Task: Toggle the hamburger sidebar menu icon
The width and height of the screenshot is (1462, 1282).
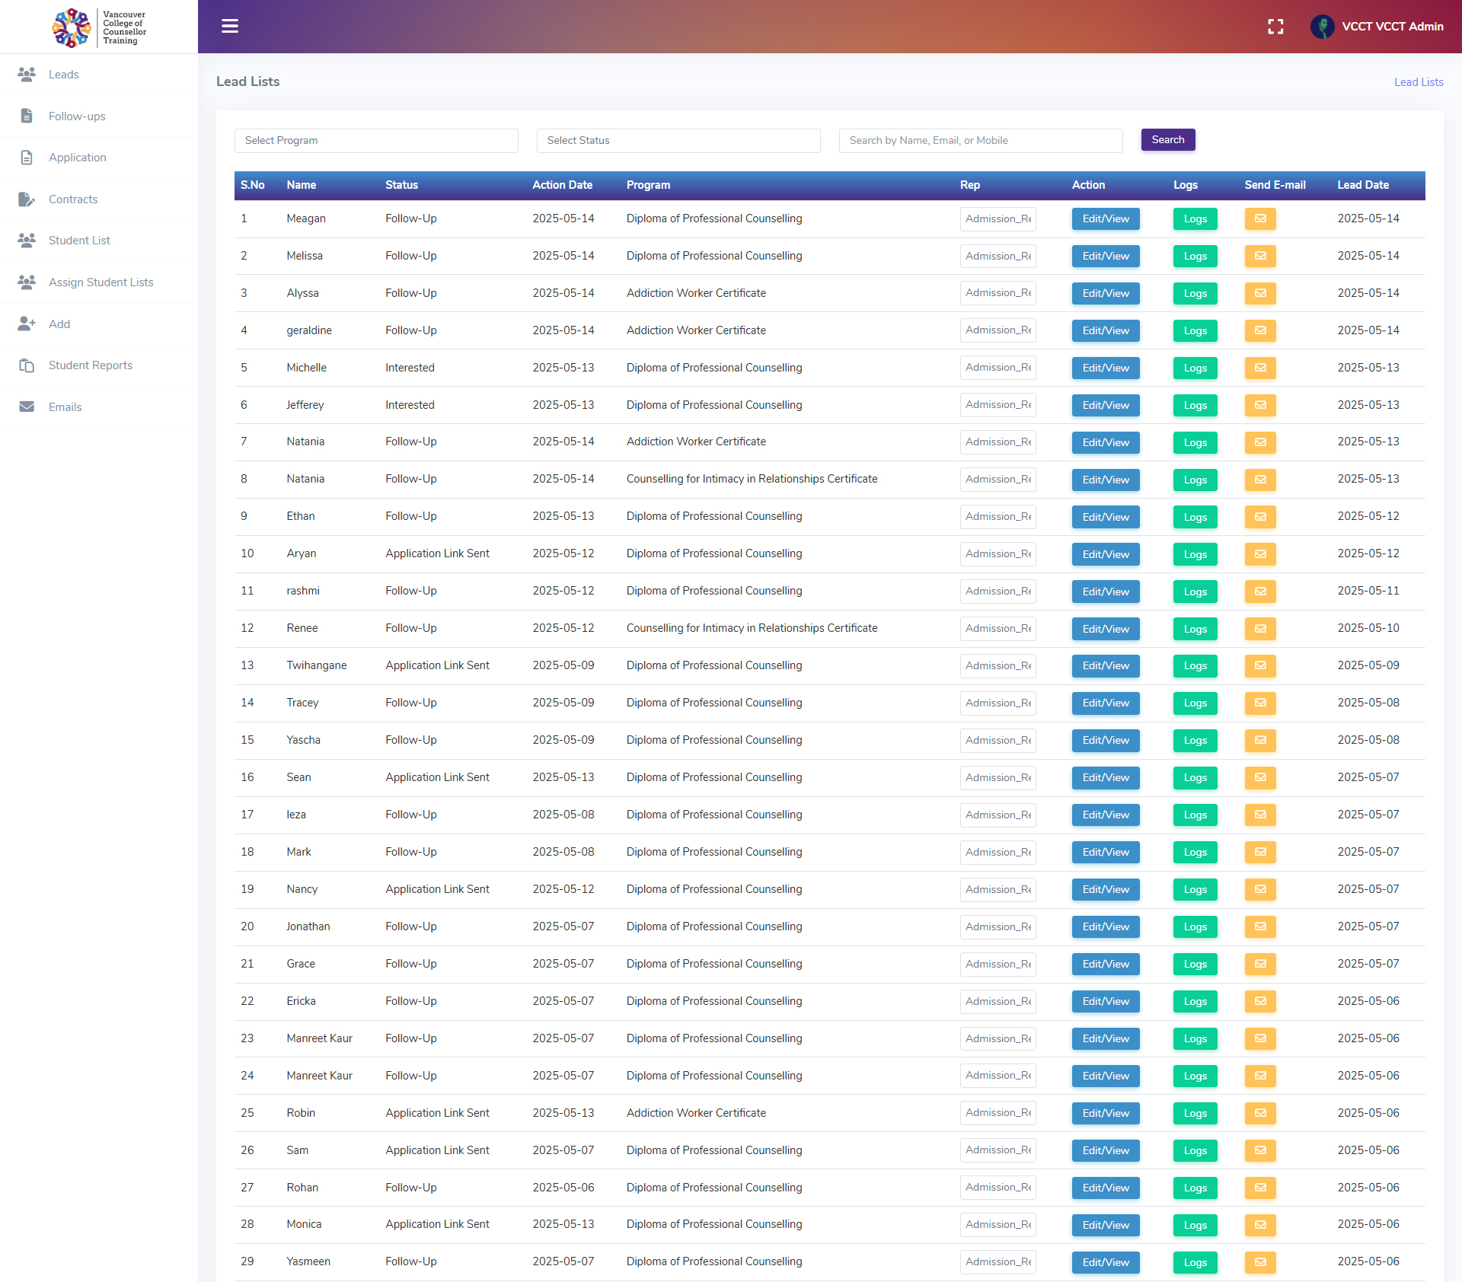Action: coord(230,27)
